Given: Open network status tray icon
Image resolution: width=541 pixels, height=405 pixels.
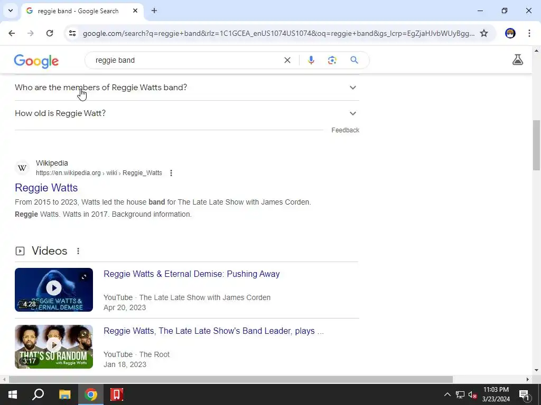Looking at the screenshot, I should click(x=460, y=394).
